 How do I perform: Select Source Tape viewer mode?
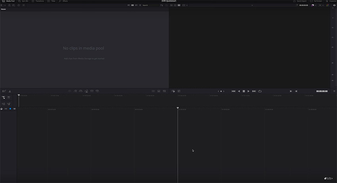point(175,5)
